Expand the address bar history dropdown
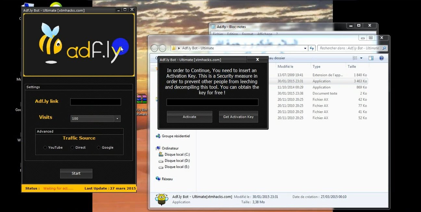The height and width of the screenshot is (212, 421). click(305, 48)
